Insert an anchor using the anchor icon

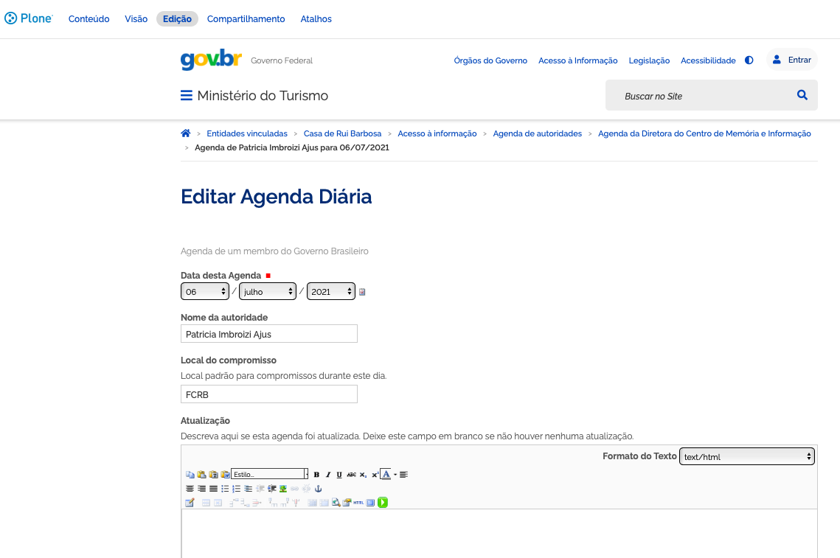(x=319, y=489)
